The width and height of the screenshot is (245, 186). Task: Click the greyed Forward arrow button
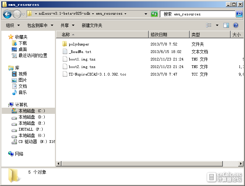(17, 14)
